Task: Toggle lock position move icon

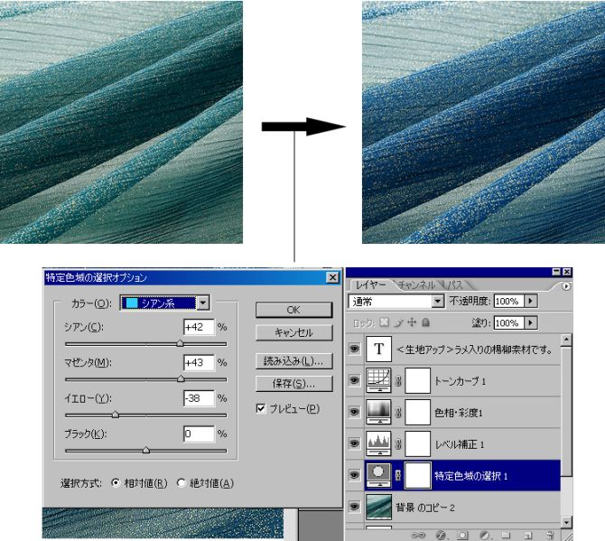Action: 412,322
